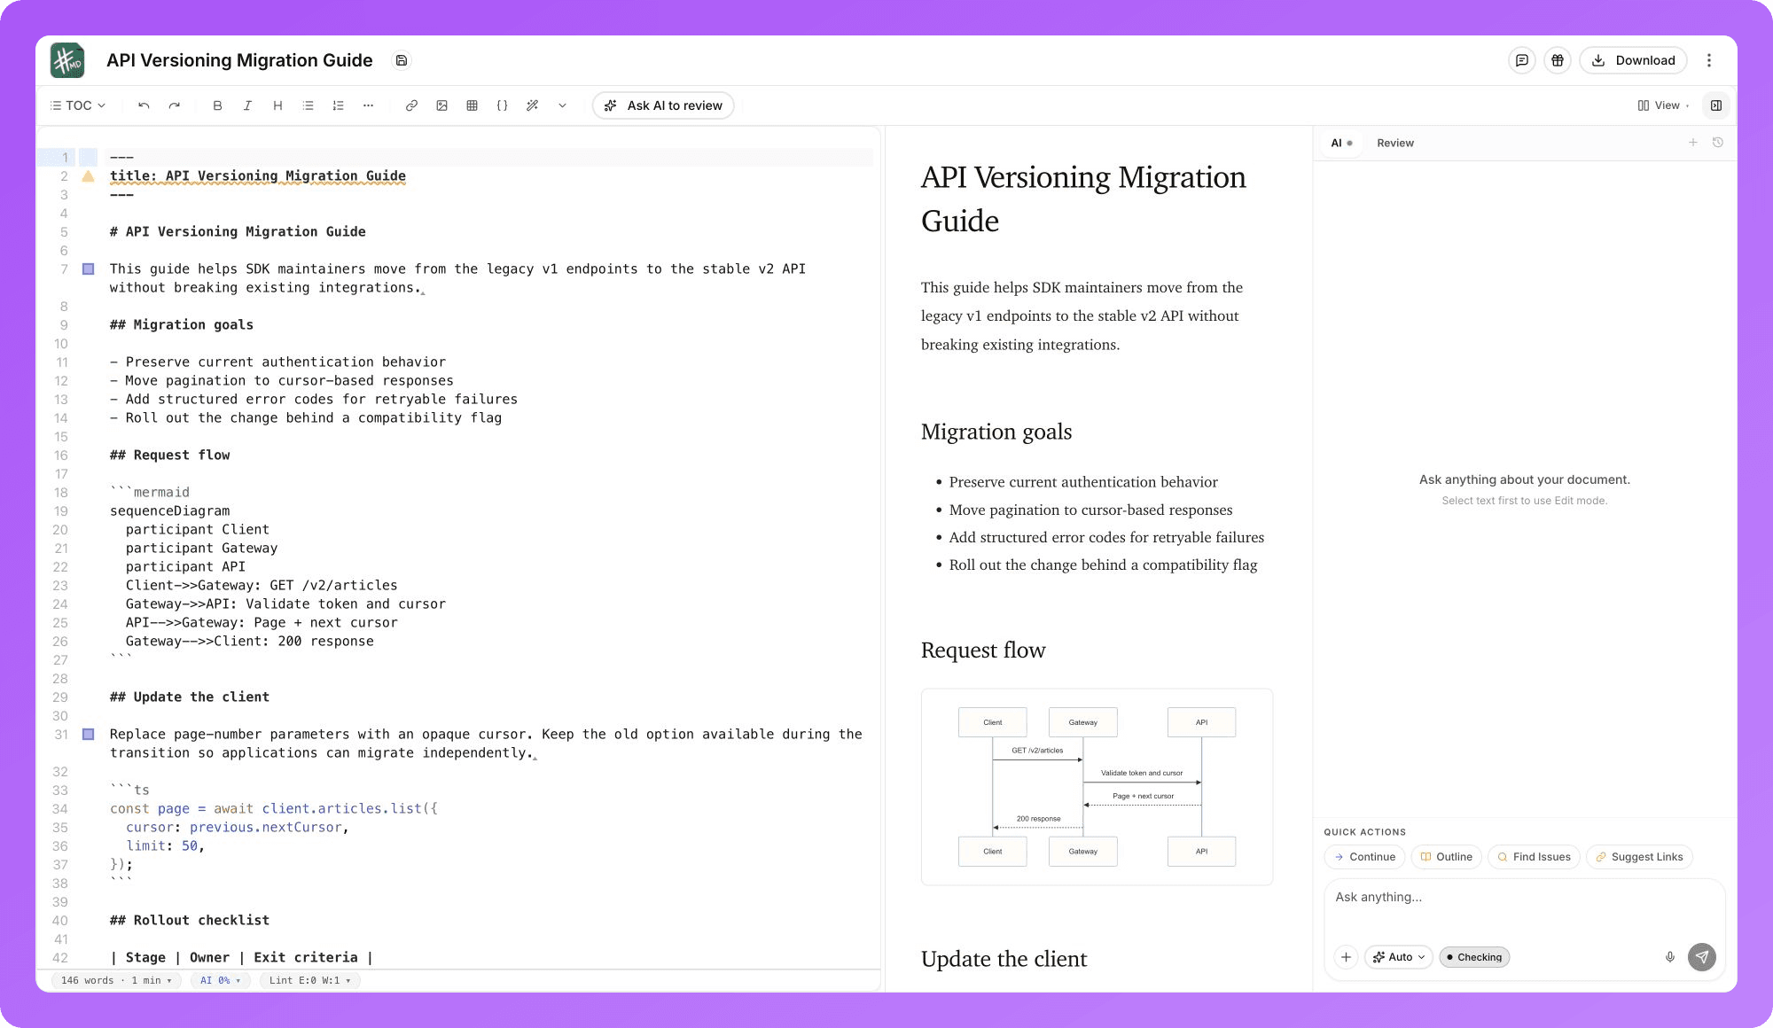Screen dimensions: 1773x1028
Task: Insert a bulleted list
Action: click(308, 105)
